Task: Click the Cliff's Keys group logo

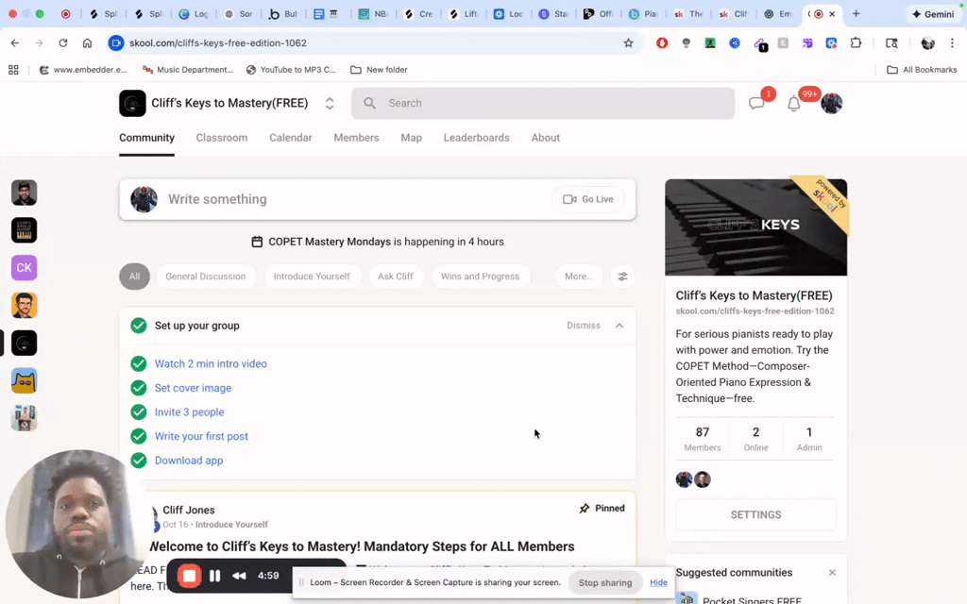Action: pos(132,103)
